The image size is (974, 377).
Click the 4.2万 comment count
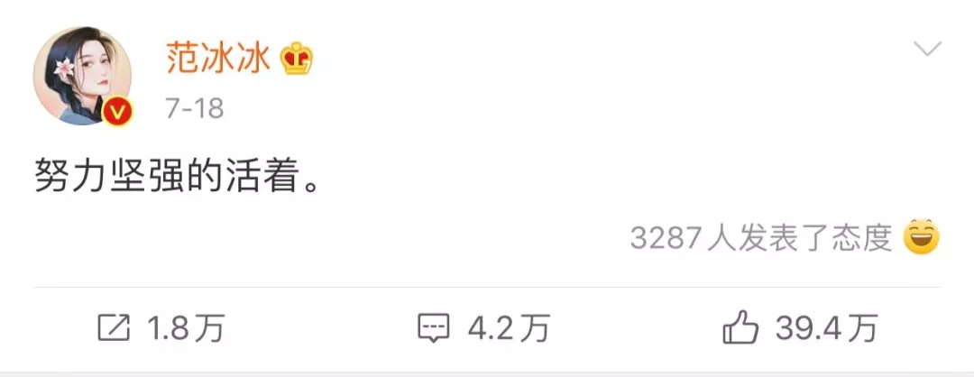point(509,328)
